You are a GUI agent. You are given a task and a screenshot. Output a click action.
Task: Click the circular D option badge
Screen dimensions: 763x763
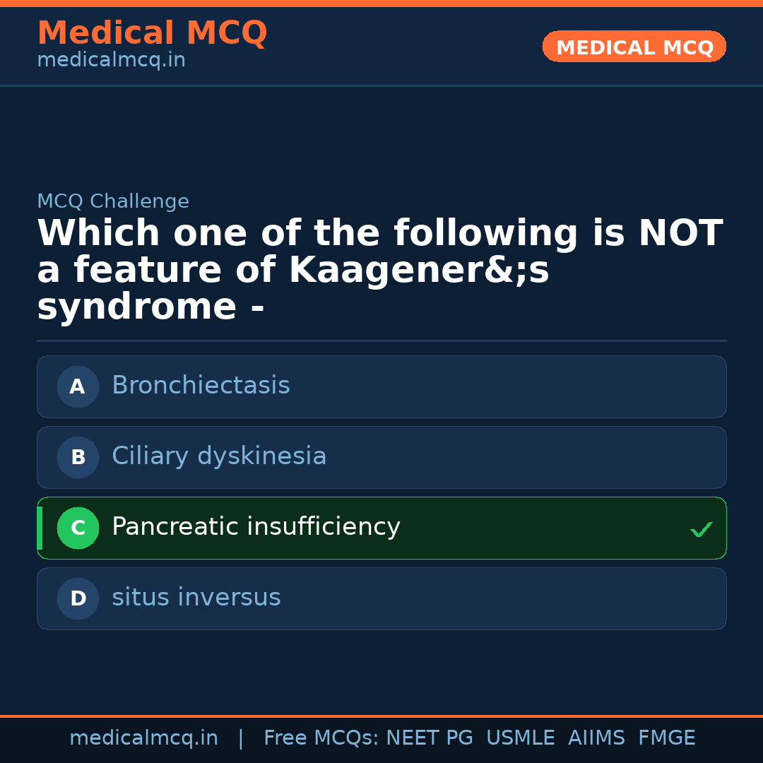pyautogui.click(x=78, y=598)
